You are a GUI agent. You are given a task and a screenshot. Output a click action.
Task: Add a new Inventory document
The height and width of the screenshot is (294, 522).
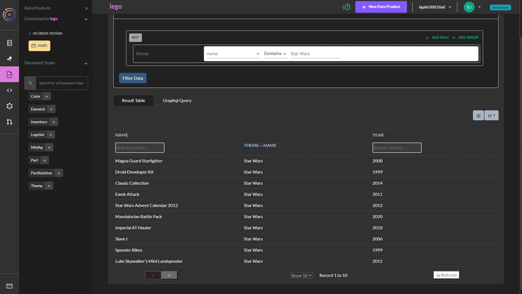[54, 122]
